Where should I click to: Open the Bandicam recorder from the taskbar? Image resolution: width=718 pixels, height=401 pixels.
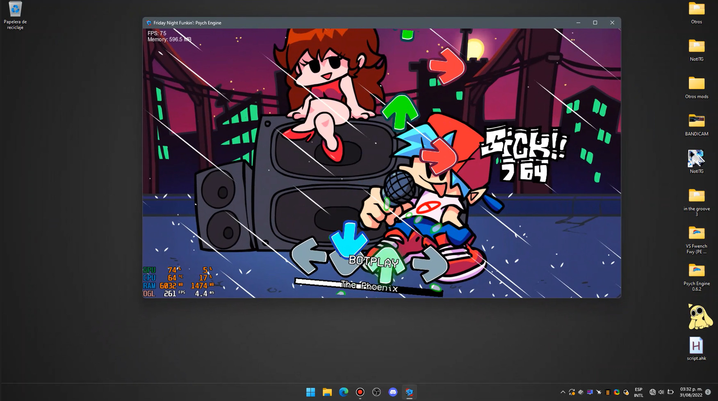click(360, 392)
